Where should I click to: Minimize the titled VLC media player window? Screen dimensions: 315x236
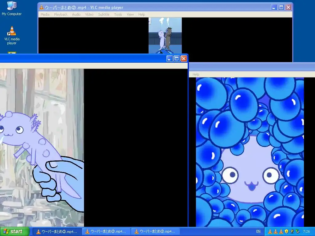coord(274,7)
